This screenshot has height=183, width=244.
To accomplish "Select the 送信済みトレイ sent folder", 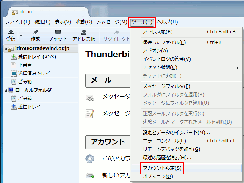I will (34, 73).
